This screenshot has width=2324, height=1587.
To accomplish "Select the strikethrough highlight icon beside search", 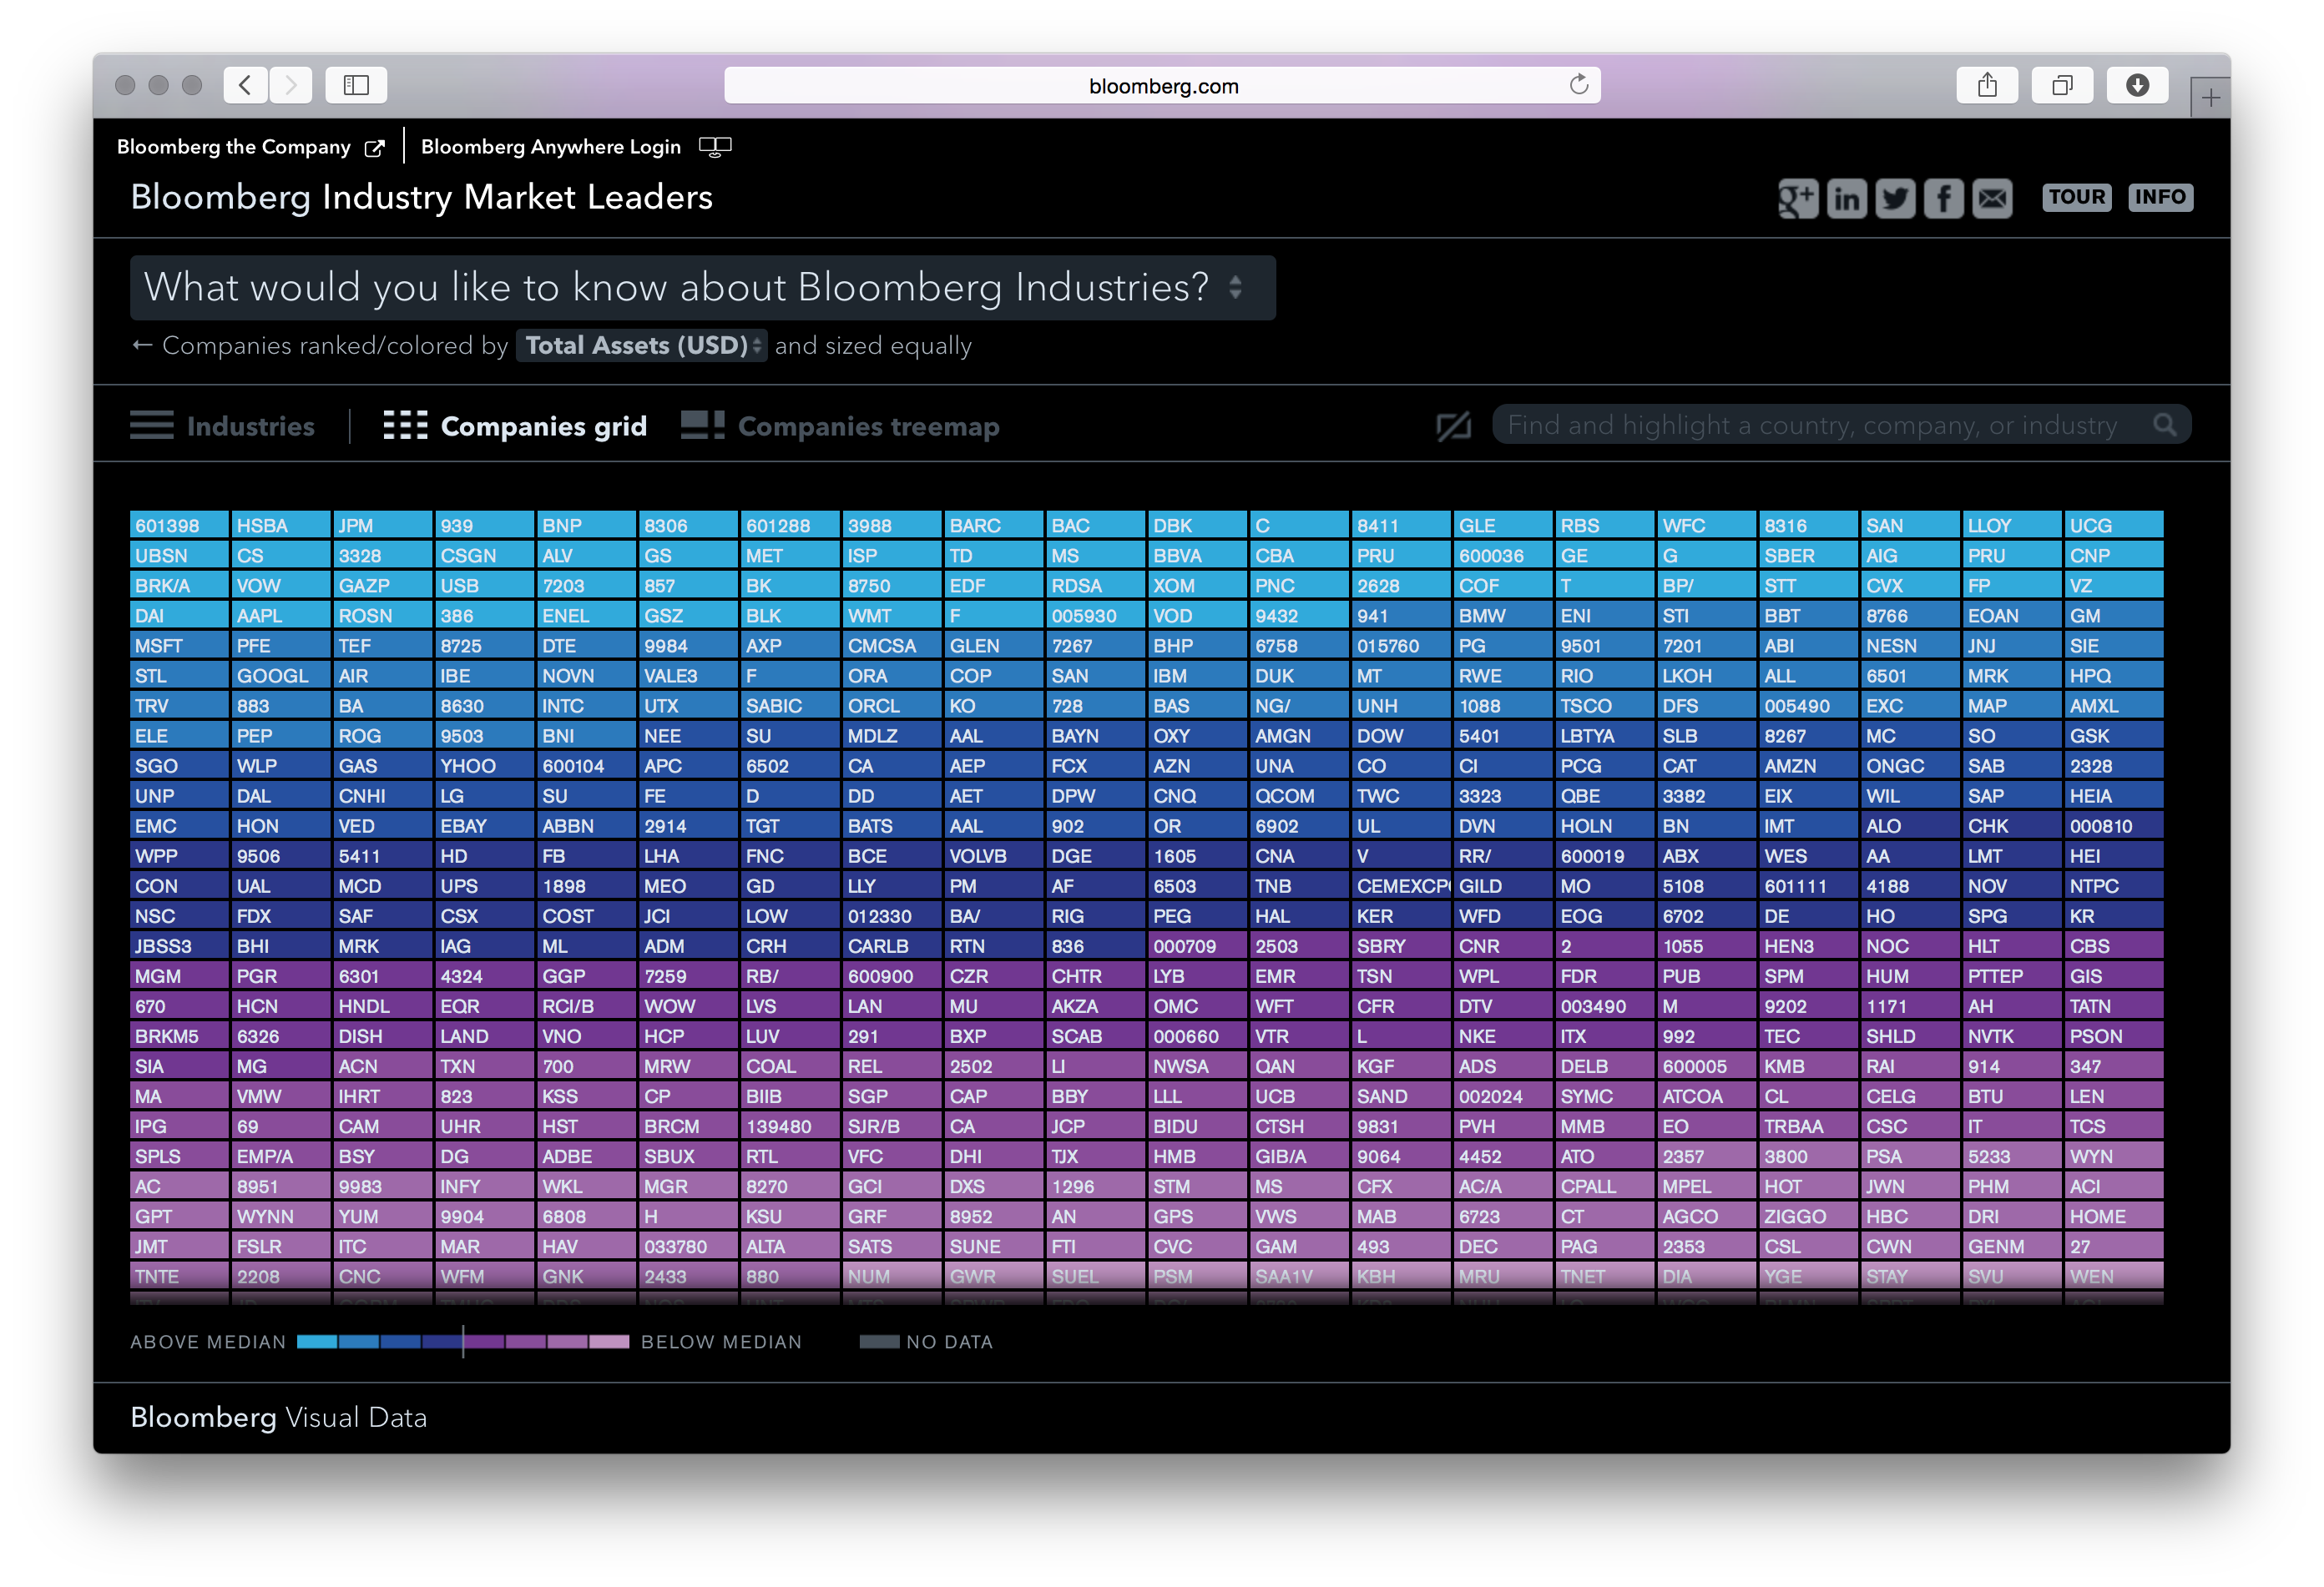I will click(x=1453, y=425).
